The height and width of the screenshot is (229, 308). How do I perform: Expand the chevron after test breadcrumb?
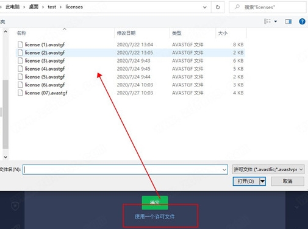(x=60, y=7)
